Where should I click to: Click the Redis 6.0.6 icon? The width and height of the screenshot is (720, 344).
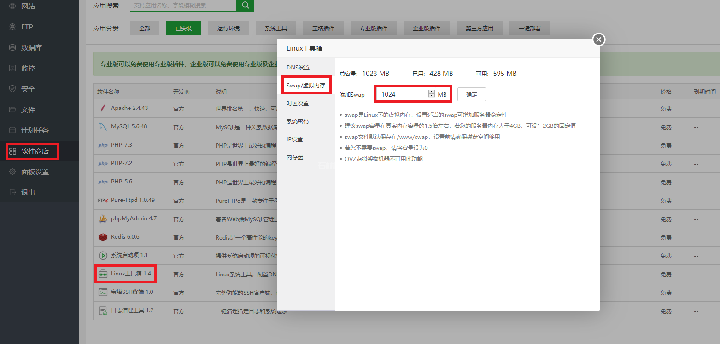click(x=102, y=237)
